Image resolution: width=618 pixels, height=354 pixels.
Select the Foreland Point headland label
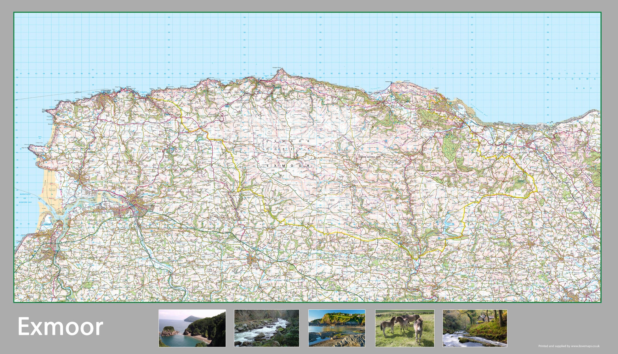(x=277, y=68)
